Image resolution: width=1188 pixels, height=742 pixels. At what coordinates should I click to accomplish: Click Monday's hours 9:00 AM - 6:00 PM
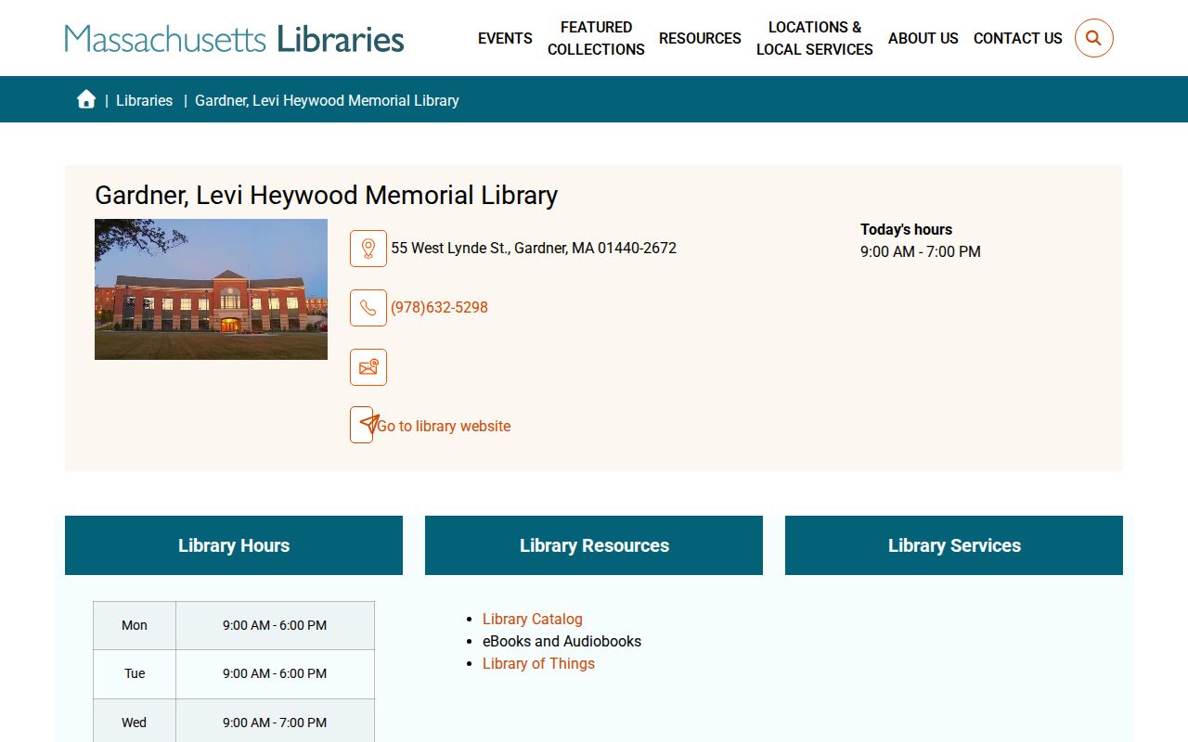click(275, 625)
